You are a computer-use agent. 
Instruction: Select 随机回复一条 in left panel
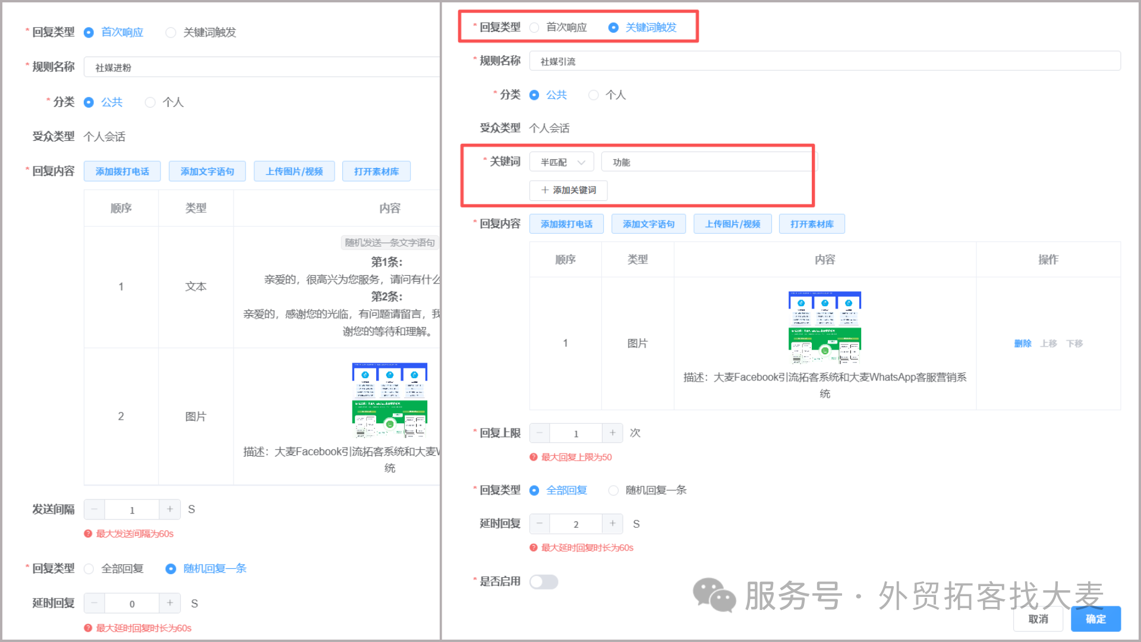(171, 569)
